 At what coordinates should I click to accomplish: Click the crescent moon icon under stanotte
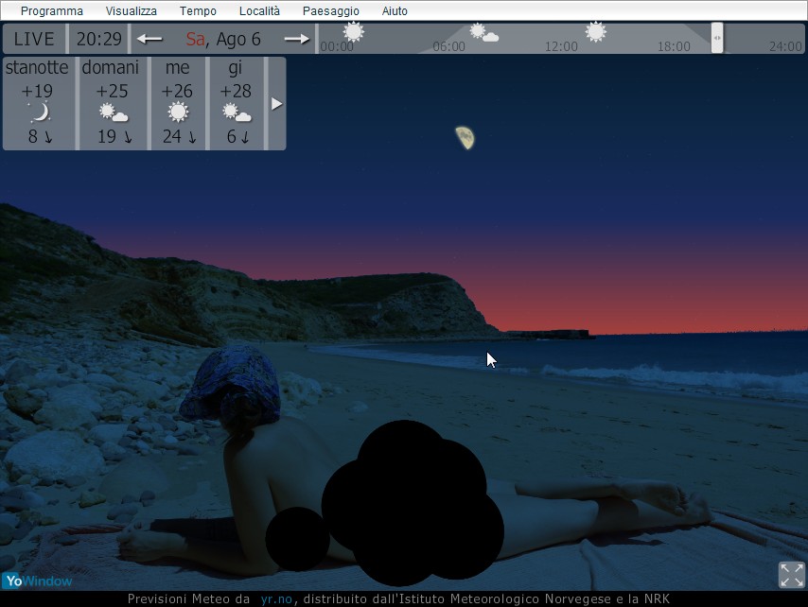pyautogui.click(x=40, y=113)
